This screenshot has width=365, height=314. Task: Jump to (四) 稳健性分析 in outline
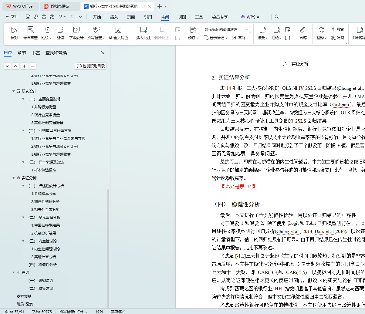(x=42, y=265)
